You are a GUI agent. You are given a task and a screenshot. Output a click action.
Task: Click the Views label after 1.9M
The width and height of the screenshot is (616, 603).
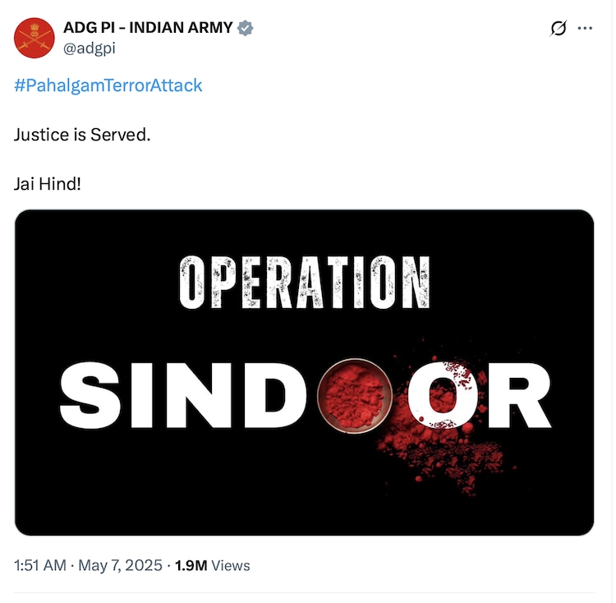231,566
